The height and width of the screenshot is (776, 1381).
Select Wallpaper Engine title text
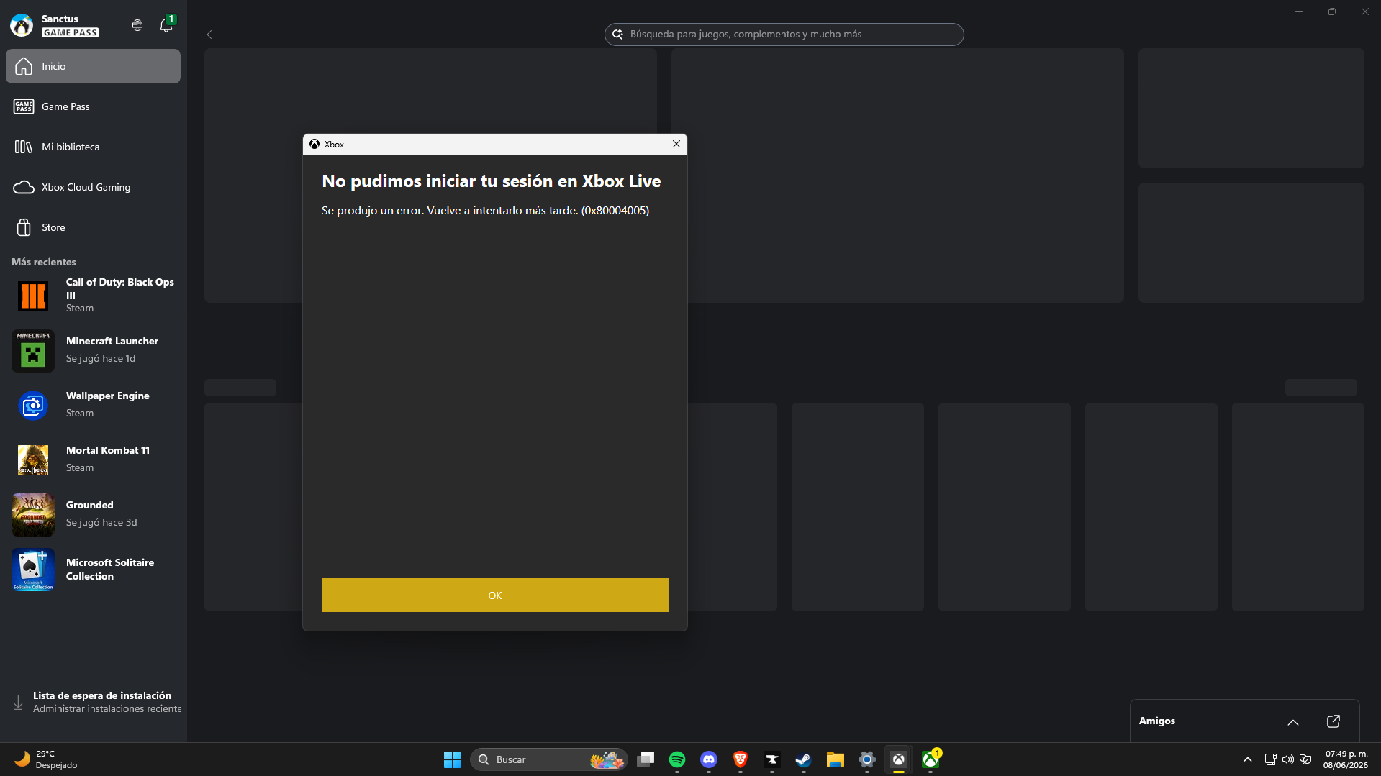[108, 396]
